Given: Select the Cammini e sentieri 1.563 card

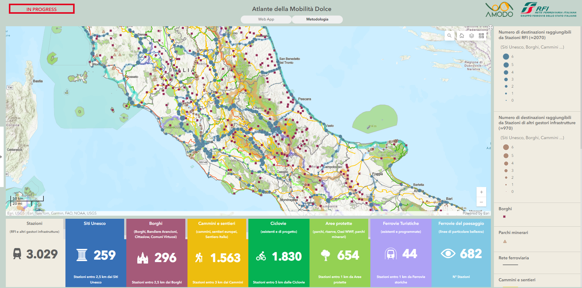Looking at the screenshot, I should click(217, 253).
